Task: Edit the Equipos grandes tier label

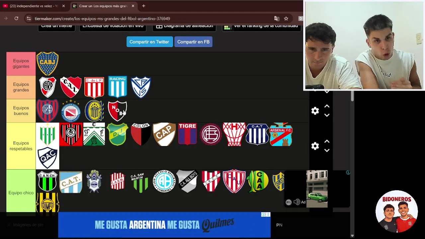Action: [x=21, y=87]
